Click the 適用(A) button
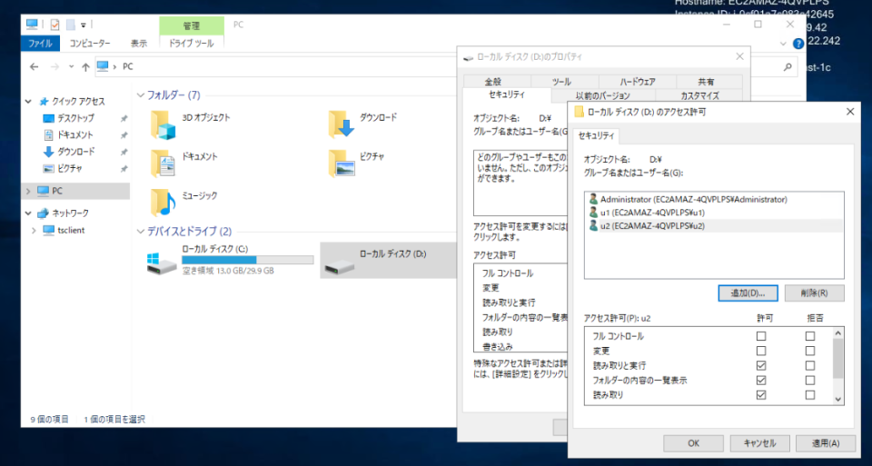 click(x=826, y=443)
